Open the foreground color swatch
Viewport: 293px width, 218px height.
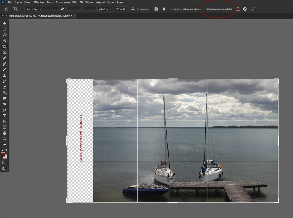click(3, 155)
